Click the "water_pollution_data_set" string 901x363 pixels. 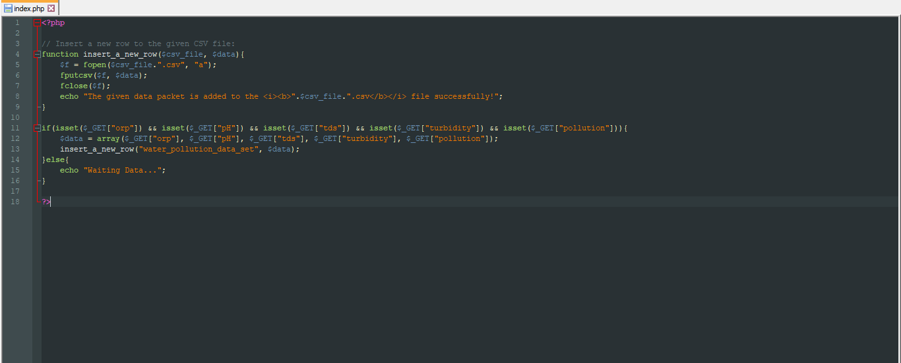click(x=199, y=149)
